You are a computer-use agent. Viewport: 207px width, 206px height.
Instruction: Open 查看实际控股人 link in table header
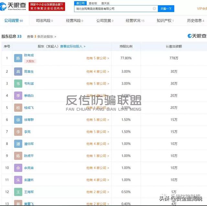tap(73, 46)
